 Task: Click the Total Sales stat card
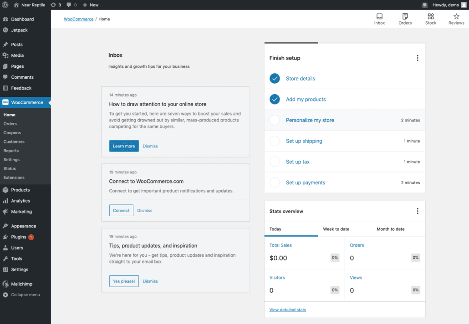(304, 252)
